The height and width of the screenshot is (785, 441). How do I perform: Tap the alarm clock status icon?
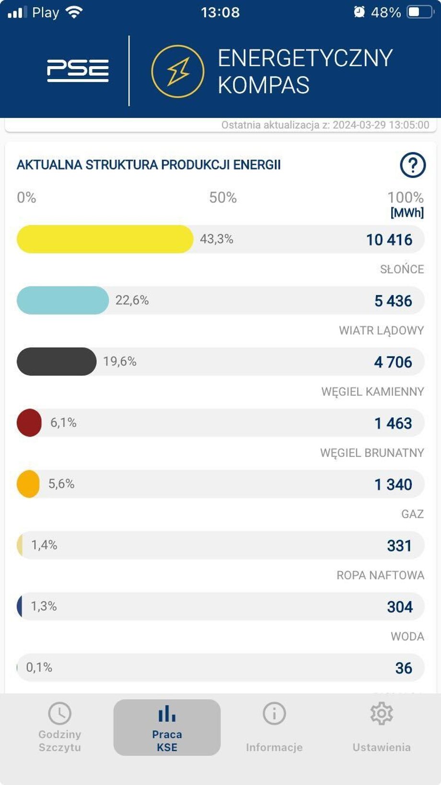coord(359,12)
